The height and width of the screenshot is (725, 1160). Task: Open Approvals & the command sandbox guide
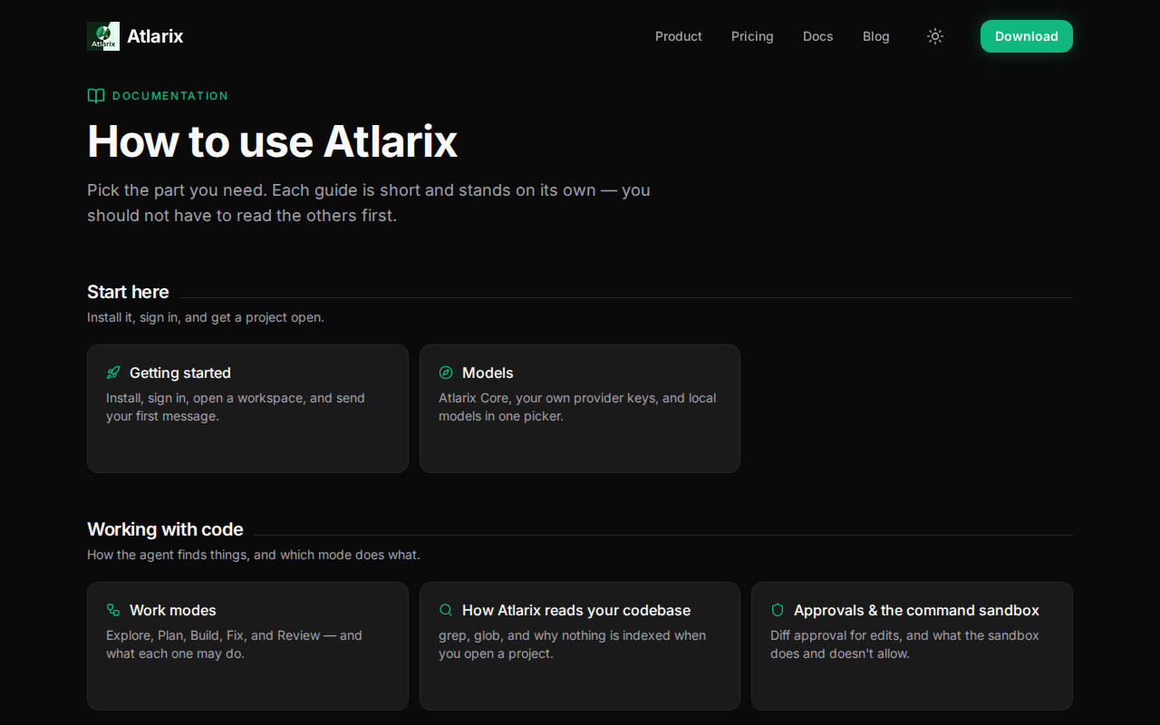pyautogui.click(x=916, y=610)
